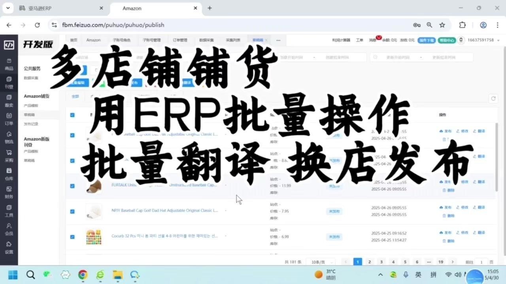Open the 工具 tools section in sidebar
The image size is (506, 284).
(x=9, y=211)
